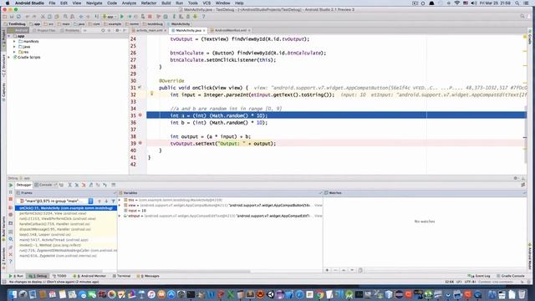Image resolution: width=535 pixels, height=301 pixels.
Task: Navigate back with toolbar left arrow
Action: click(81, 17)
